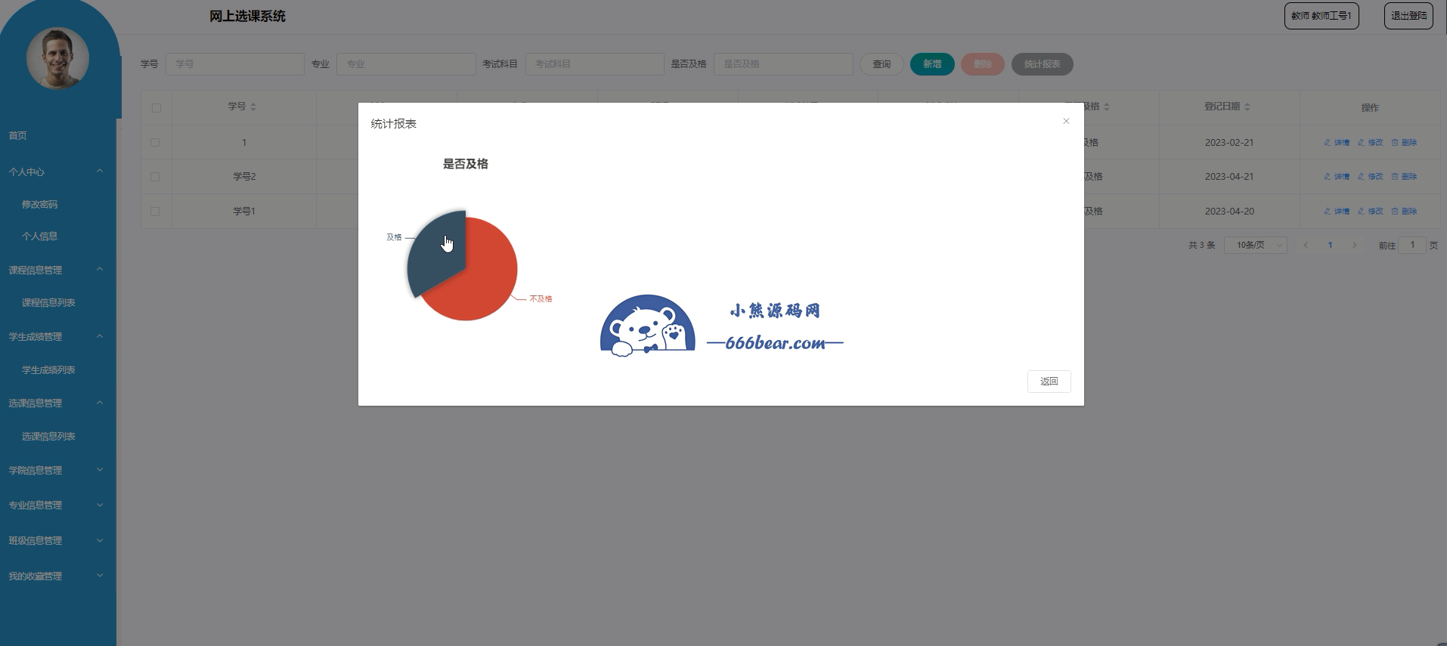Click the 及格 pie chart label

point(394,237)
